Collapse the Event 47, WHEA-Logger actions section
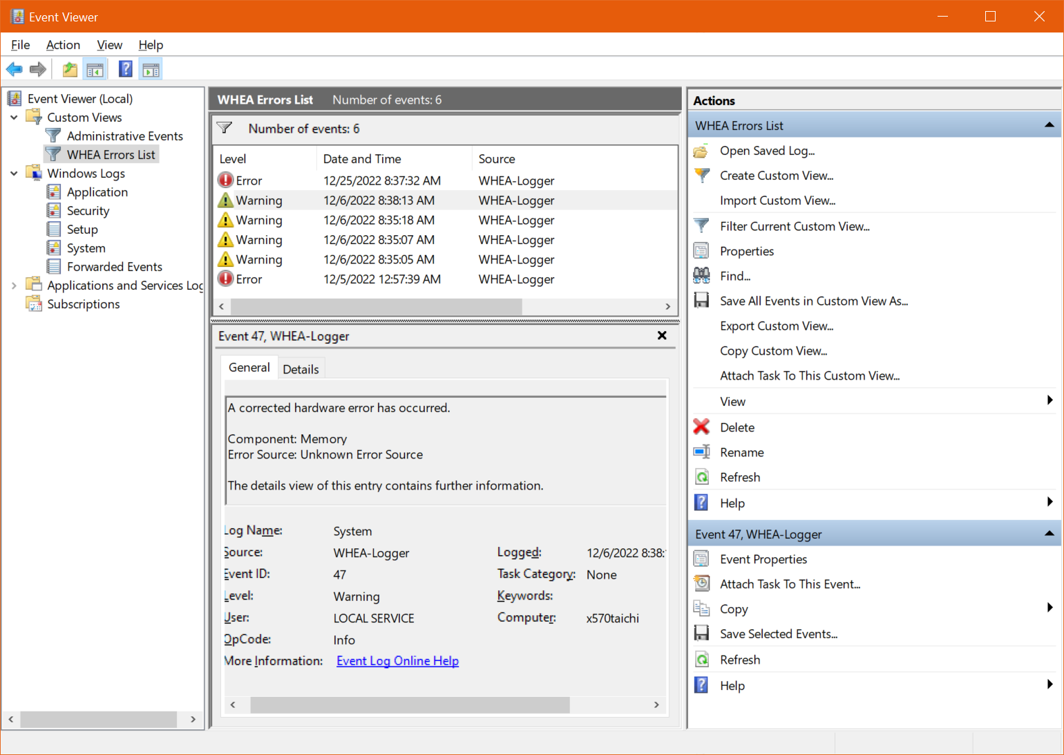1064x755 pixels. tap(1049, 534)
